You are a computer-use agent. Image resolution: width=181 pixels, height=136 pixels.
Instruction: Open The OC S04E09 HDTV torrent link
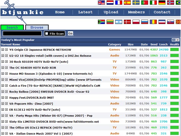pos(32,68)
